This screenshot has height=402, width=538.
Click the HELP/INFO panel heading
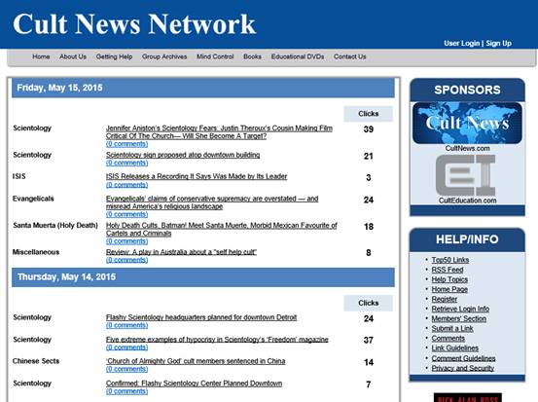[x=467, y=239]
